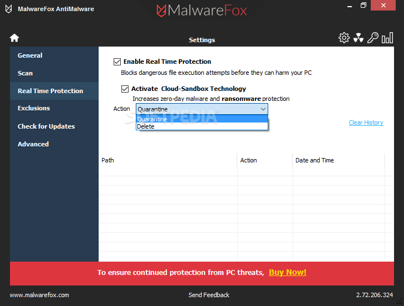Close the MalwareFox window
Image resolution: width=404 pixels, height=306 pixels.
(383, 6)
